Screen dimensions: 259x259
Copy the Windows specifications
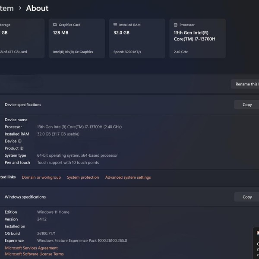coord(247,197)
